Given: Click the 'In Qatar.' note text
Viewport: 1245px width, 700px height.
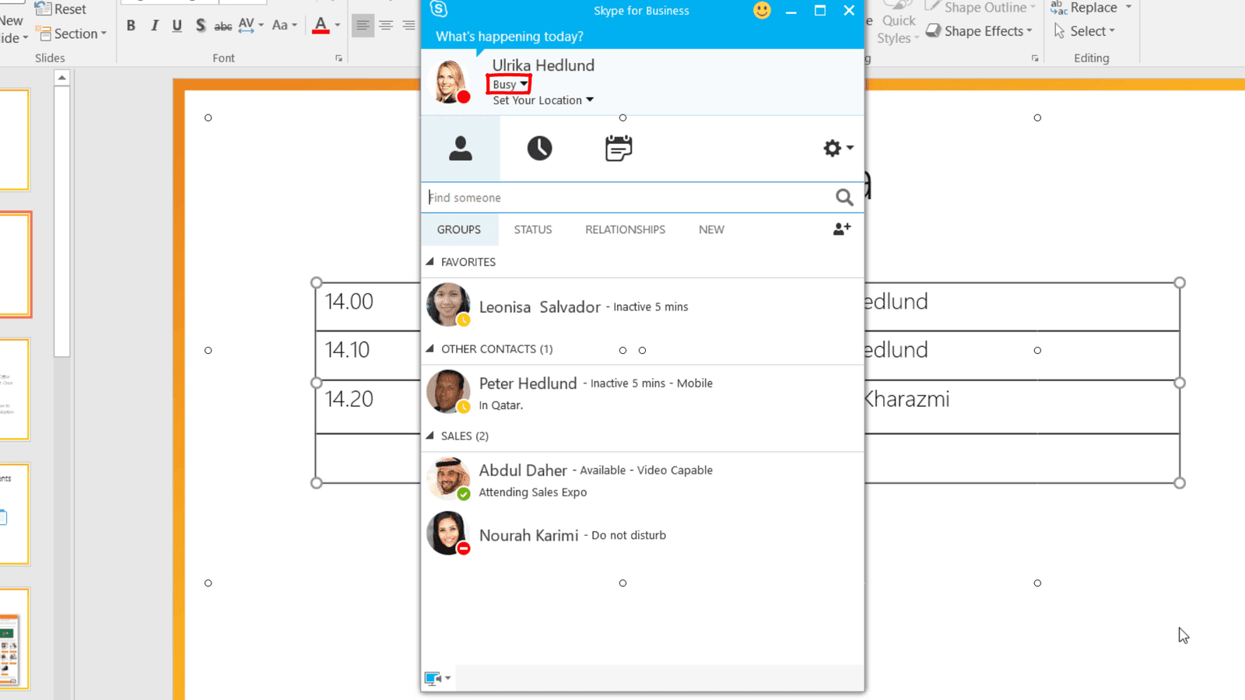Looking at the screenshot, I should pos(501,405).
